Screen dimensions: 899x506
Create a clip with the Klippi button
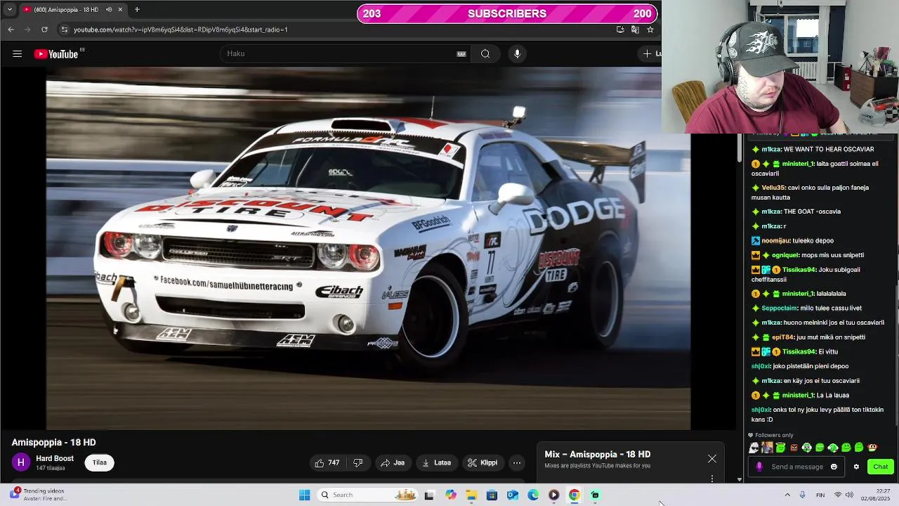pos(483,462)
